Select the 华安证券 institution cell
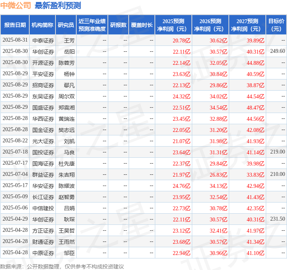 coord(43,186)
